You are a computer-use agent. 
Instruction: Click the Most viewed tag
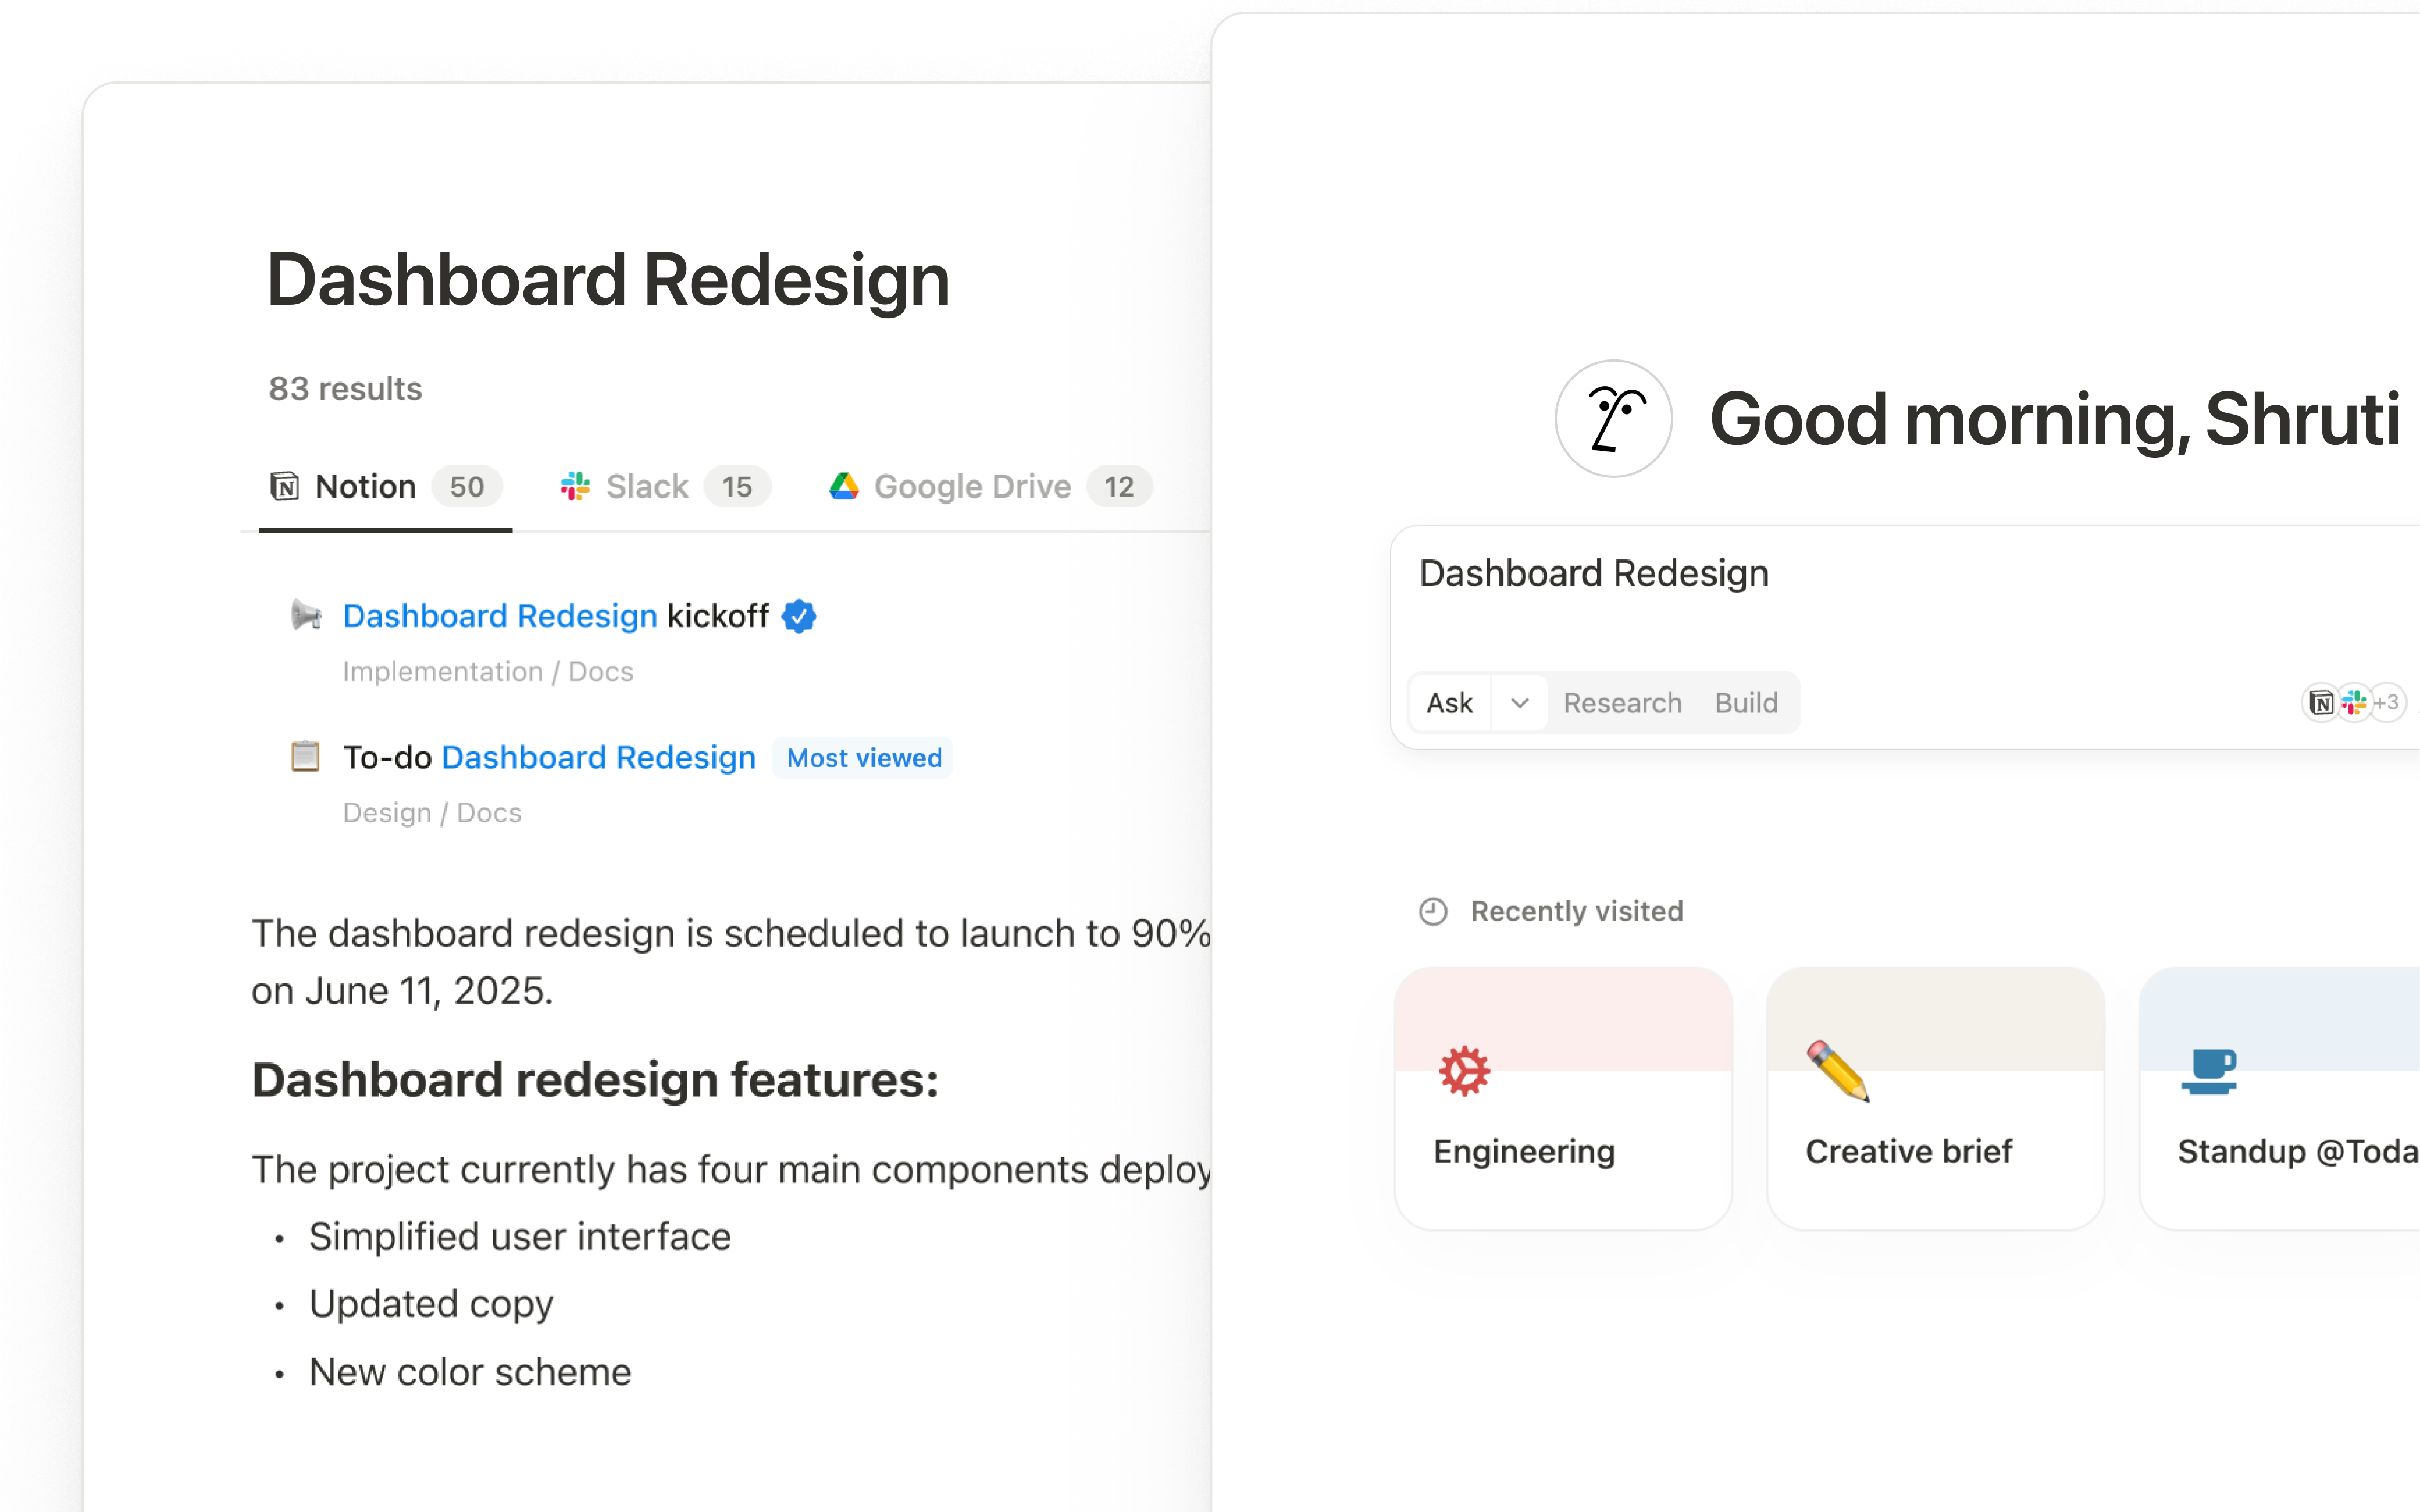(x=864, y=758)
